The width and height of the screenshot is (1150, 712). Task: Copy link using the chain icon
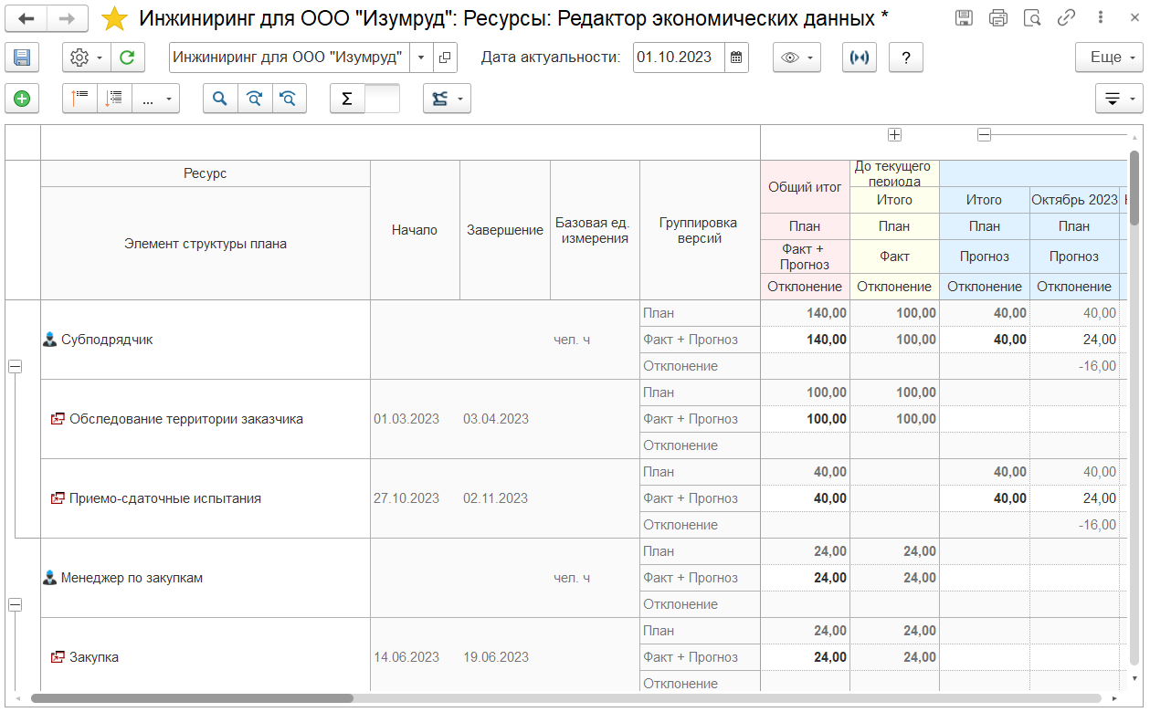pyautogui.click(x=1066, y=18)
